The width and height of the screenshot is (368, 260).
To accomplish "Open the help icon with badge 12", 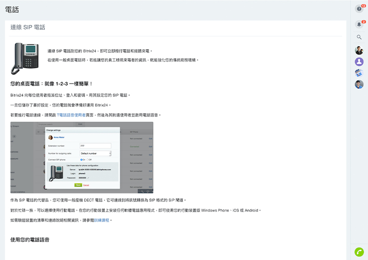I will tap(359, 9).
